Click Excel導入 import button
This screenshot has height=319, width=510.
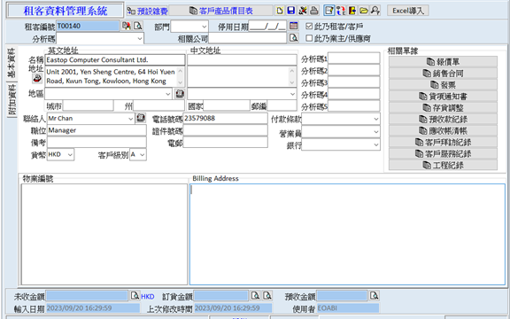pyautogui.click(x=408, y=11)
